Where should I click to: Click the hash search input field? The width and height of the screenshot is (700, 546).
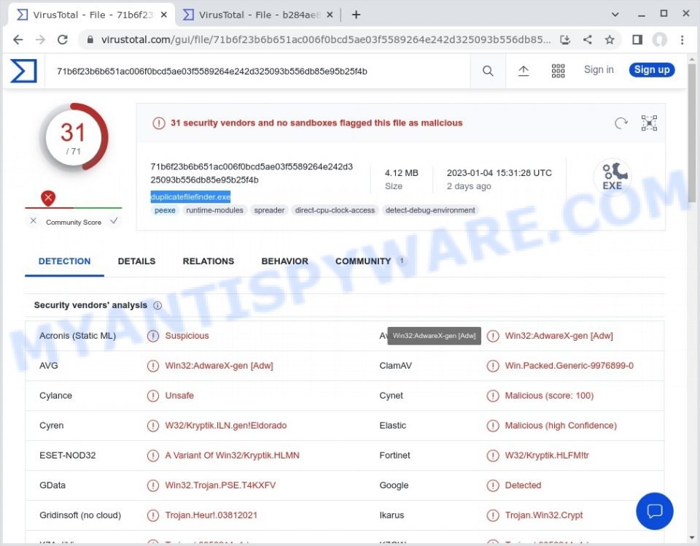click(x=259, y=72)
